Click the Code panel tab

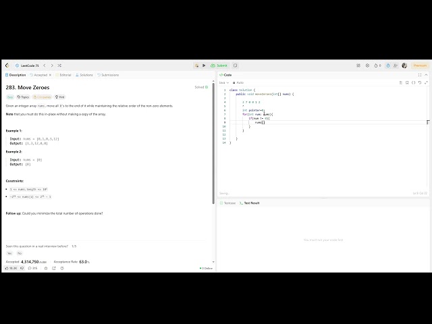(x=225, y=75)
